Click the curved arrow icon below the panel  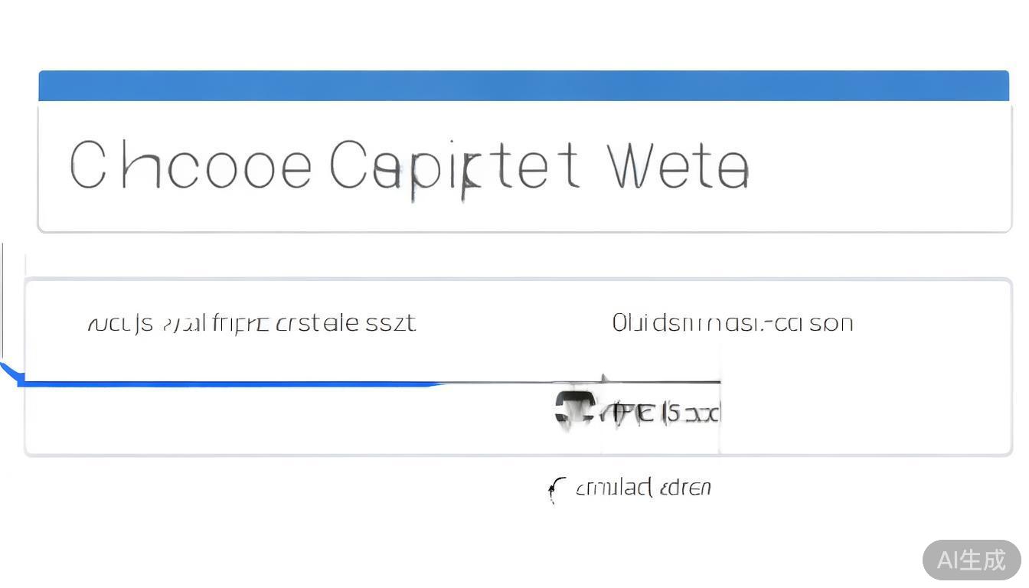[x=556, y=488]
